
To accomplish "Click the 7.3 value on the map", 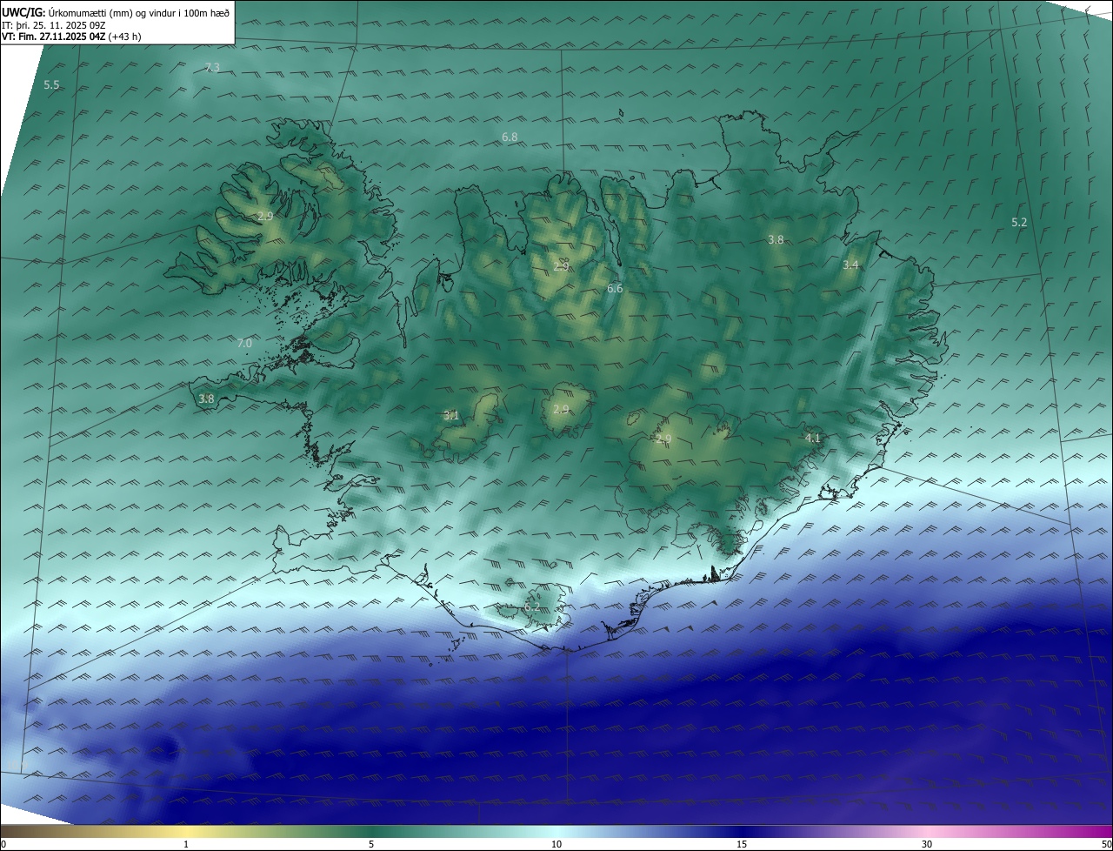I will pyautogui.click(x=212, y=68).
